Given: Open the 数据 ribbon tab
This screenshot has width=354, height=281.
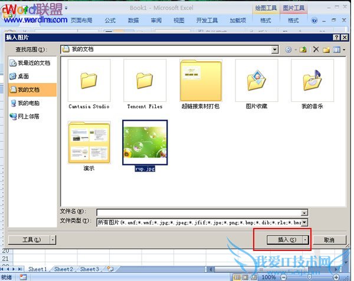Looking at the screenshot, I should [133, 20].
